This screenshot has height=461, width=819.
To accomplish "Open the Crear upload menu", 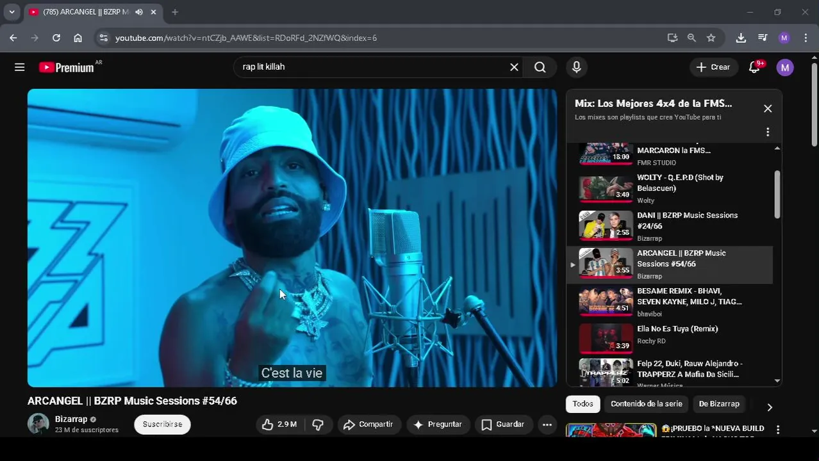I will (x=713, y=67).
